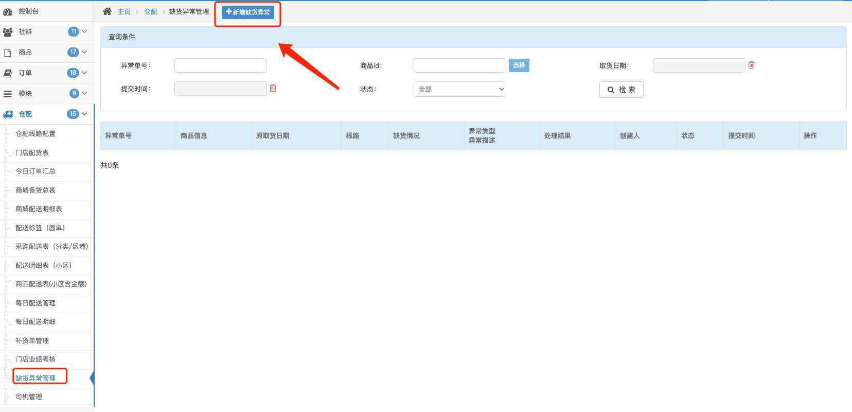The height and width of the screenshot is (412, 852).
Task: Click the 商品id input field
Action: 459,65
